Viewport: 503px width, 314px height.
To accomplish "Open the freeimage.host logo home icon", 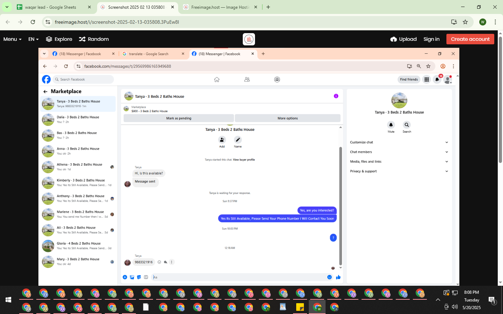I will (x=249, y=39).
